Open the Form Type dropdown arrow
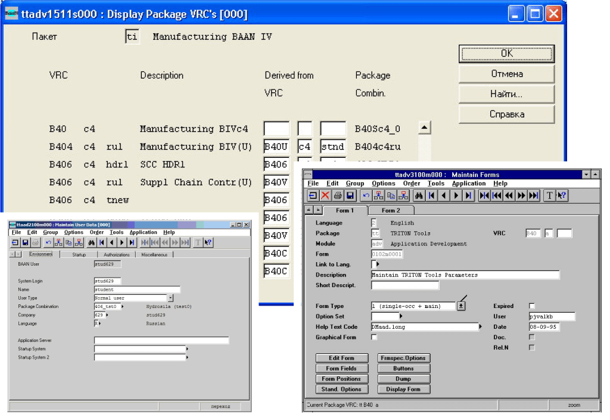This screenshot has height=420, width=610. coord(461,306)
